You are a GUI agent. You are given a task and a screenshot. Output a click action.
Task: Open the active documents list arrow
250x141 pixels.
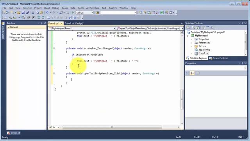(x=182, y=23)
